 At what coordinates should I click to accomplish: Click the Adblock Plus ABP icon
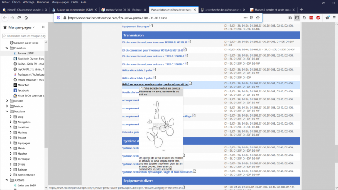(318, 18)
